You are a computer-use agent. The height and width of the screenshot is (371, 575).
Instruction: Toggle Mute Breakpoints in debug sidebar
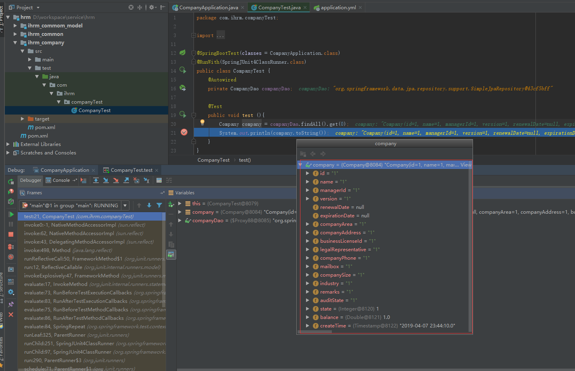11,257
